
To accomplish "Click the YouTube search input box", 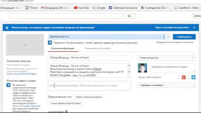I will click(66, 16).
